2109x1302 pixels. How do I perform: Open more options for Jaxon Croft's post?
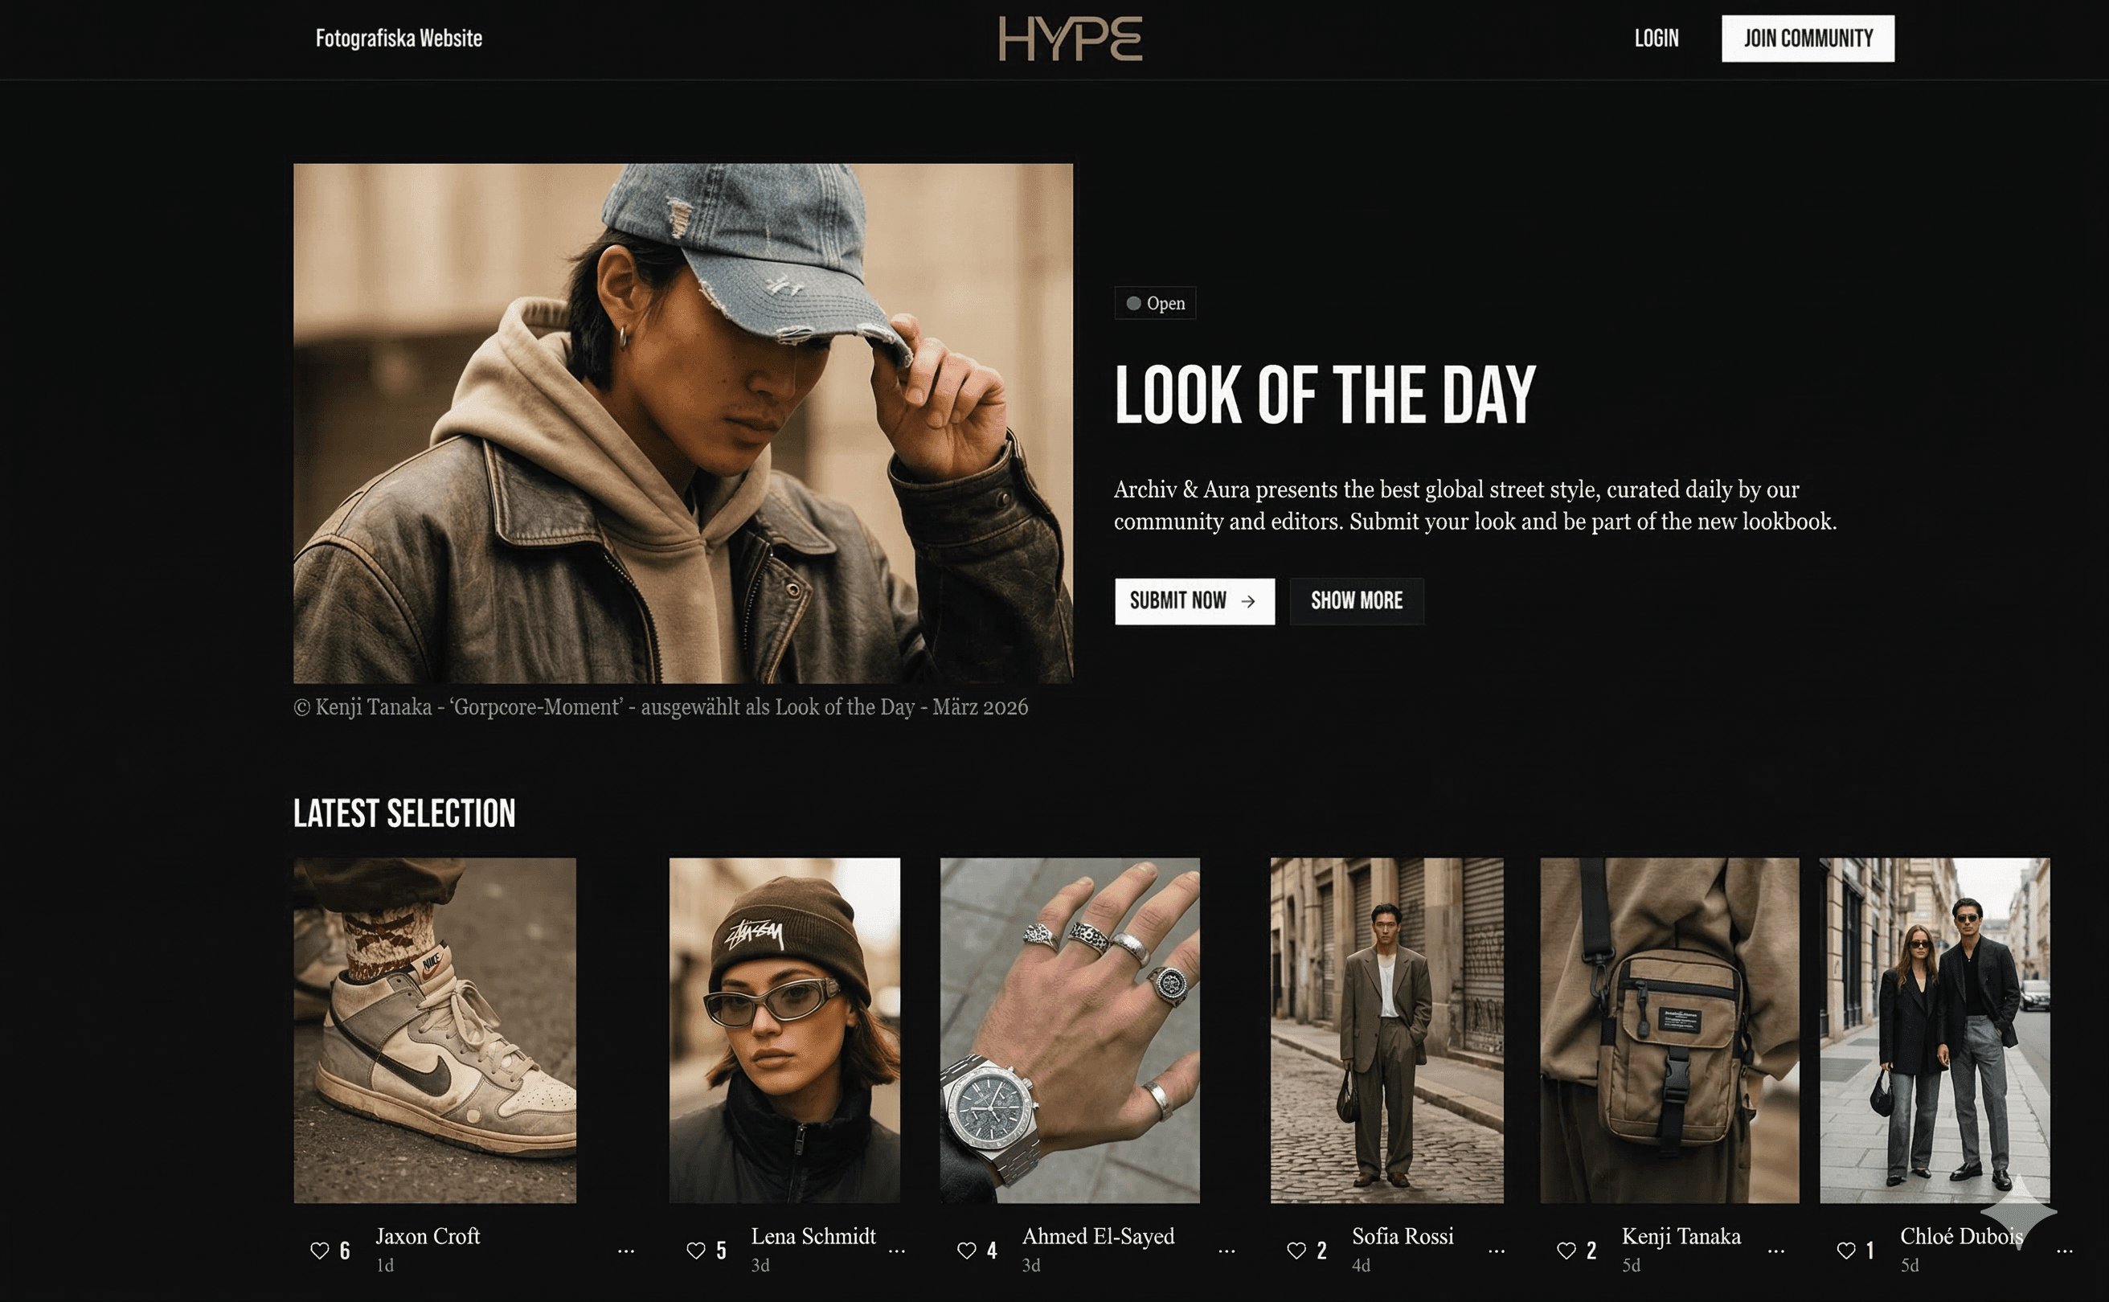pos(626,1251)
